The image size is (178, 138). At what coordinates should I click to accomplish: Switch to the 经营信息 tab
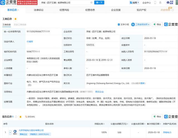[x=90, y=10]
